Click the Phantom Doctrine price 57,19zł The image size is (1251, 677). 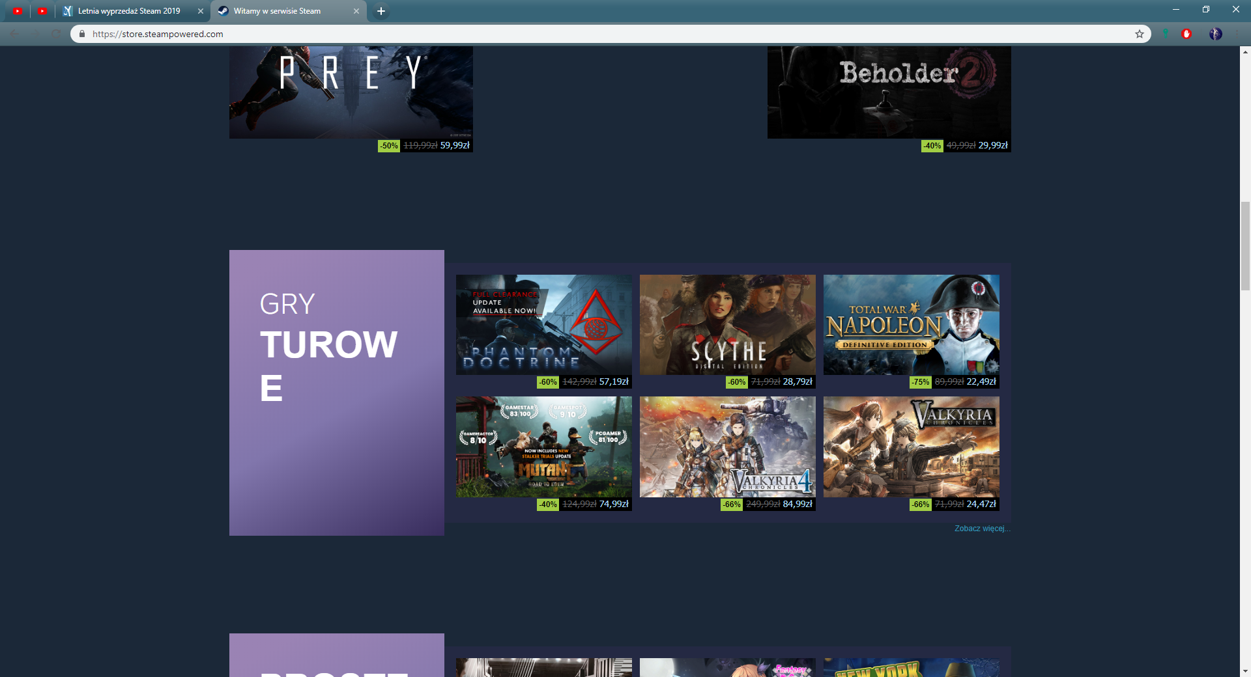614,381
